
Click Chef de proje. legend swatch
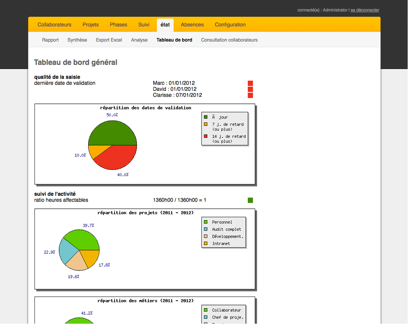tap(205, 317)
